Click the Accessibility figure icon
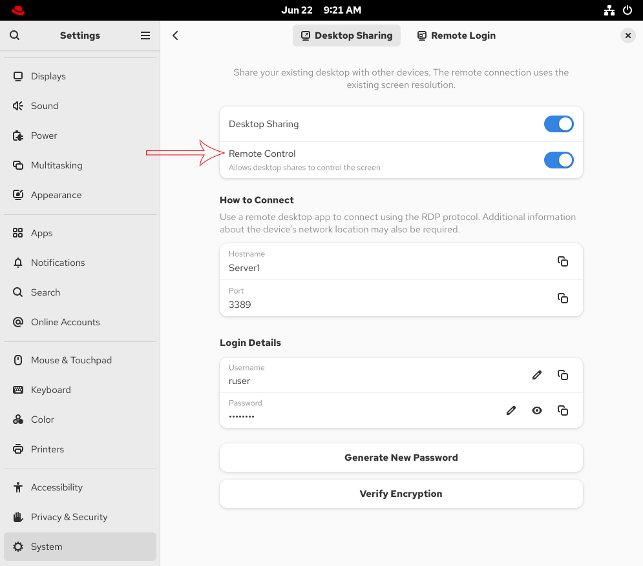643x566 pixels. point(18,487)
